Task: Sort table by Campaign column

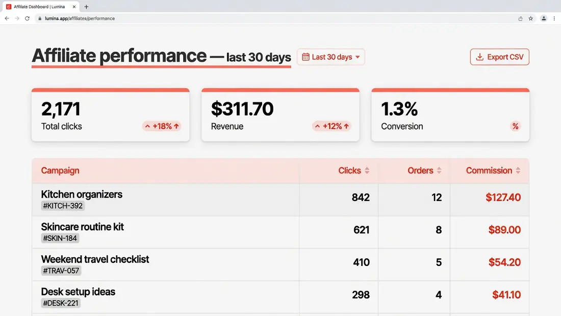Action: [x=60, y=171]
